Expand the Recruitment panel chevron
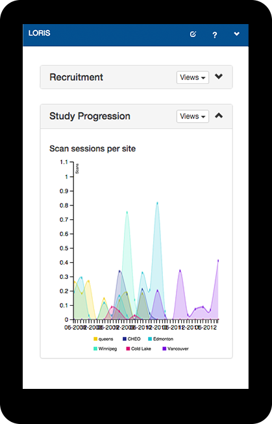 219,77
